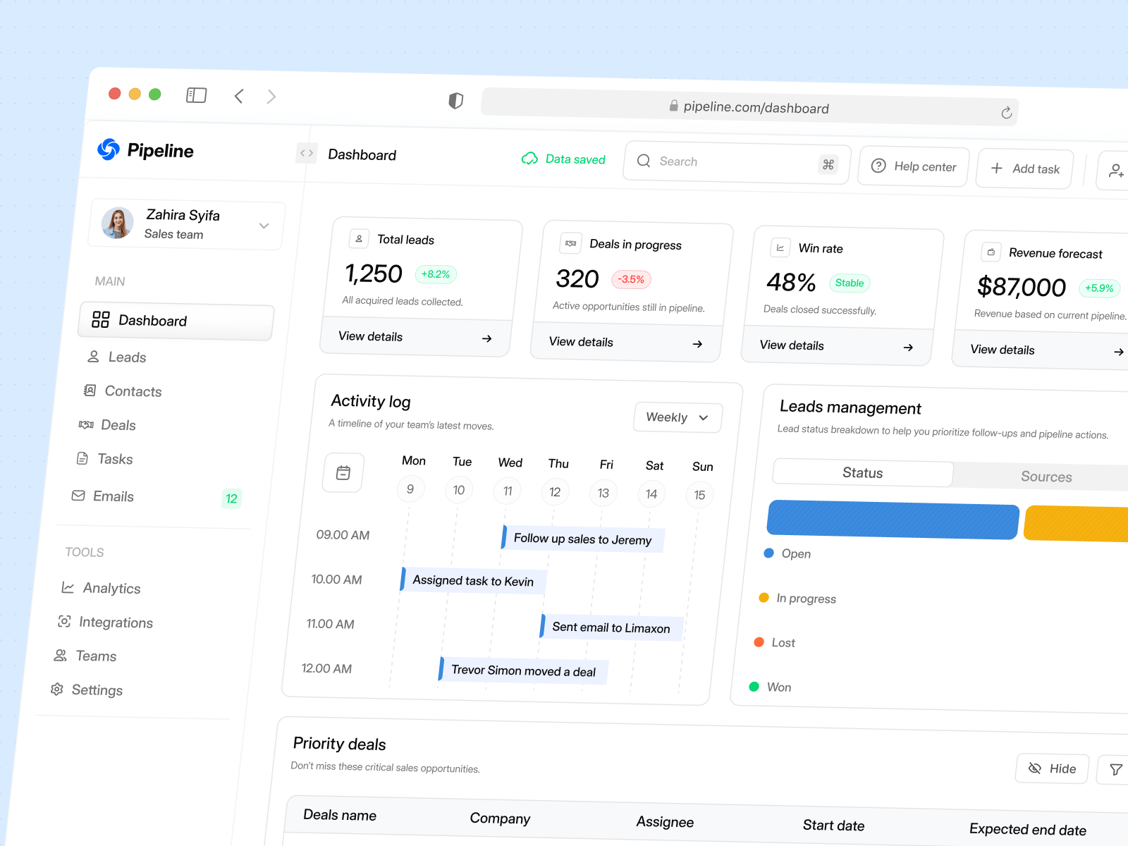
Task: Click the privacy shield icon
Action: coord(456,101)
